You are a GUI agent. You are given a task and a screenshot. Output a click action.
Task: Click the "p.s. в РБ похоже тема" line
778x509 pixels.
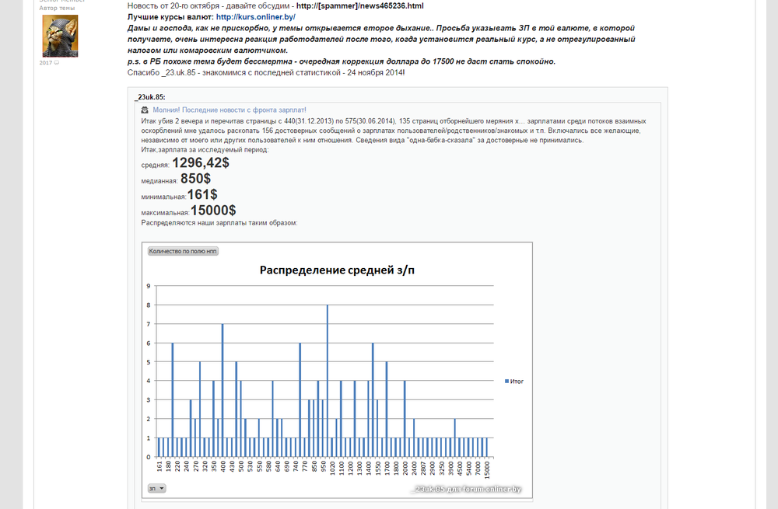[x=342, y=61]
